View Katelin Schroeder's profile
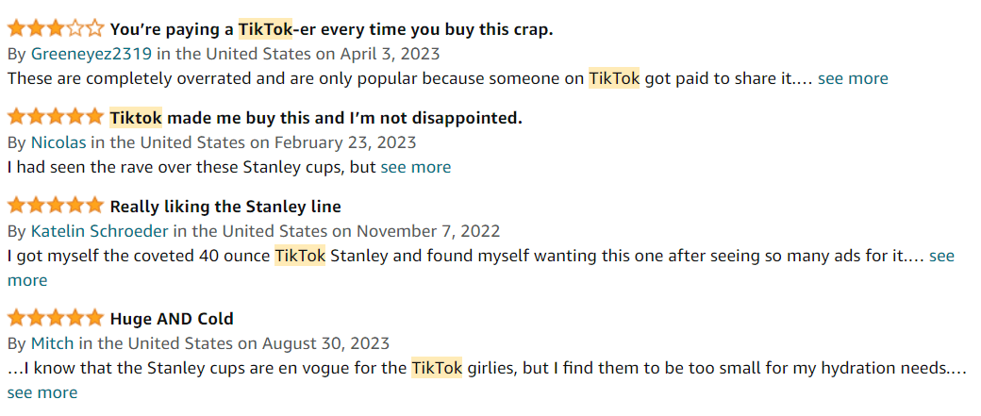This screenshot has height=416, width=981. pyautogui.click(x=100, y=230)
